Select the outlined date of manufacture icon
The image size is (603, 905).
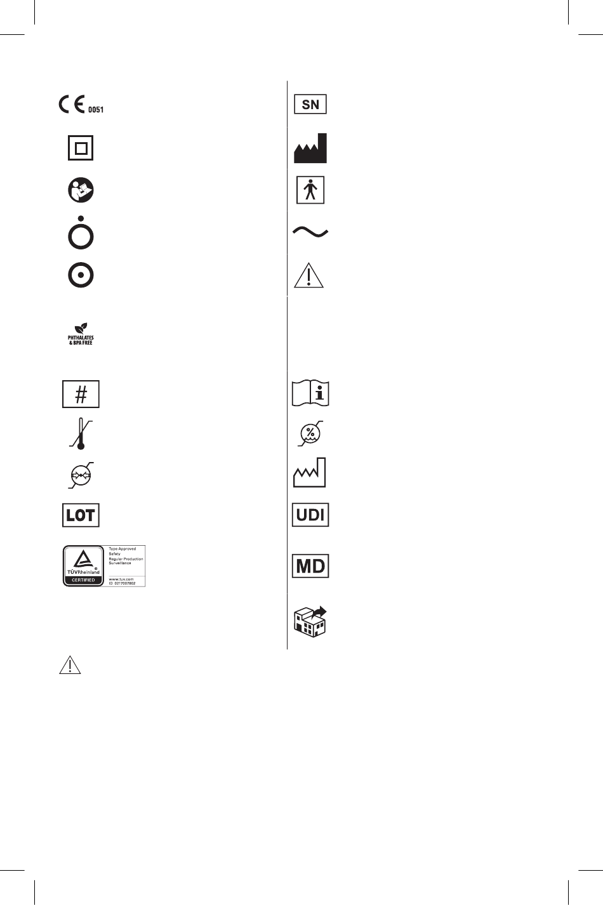(310, 473)
